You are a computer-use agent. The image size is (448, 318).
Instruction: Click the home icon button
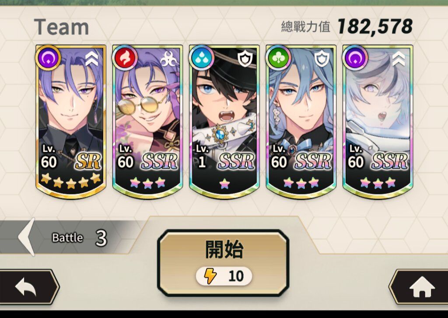click(421, 287)
